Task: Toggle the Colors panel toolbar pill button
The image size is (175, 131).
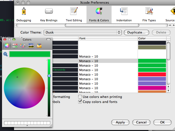Action: click(x=48, y=40)
